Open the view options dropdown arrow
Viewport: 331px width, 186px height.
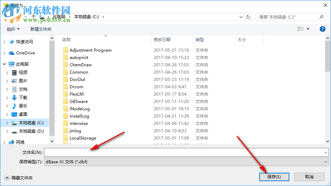[308, 29]
